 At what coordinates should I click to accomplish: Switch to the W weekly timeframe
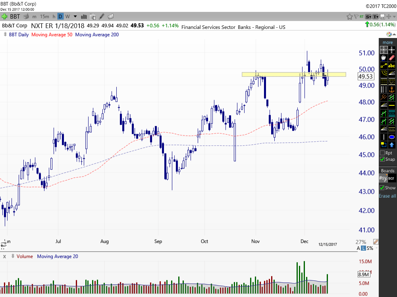(x=67, y=17)
